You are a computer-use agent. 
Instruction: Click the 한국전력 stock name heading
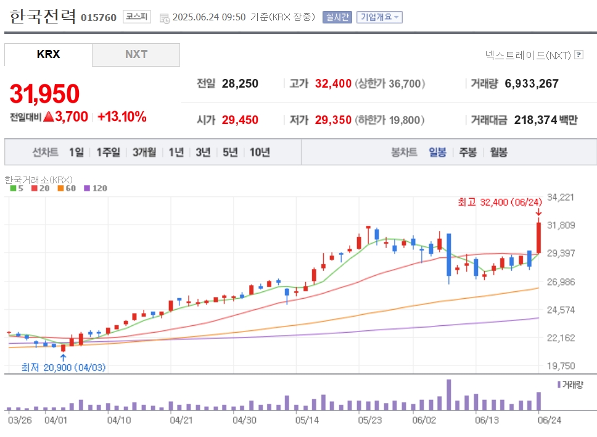click(x=43, y=17)
